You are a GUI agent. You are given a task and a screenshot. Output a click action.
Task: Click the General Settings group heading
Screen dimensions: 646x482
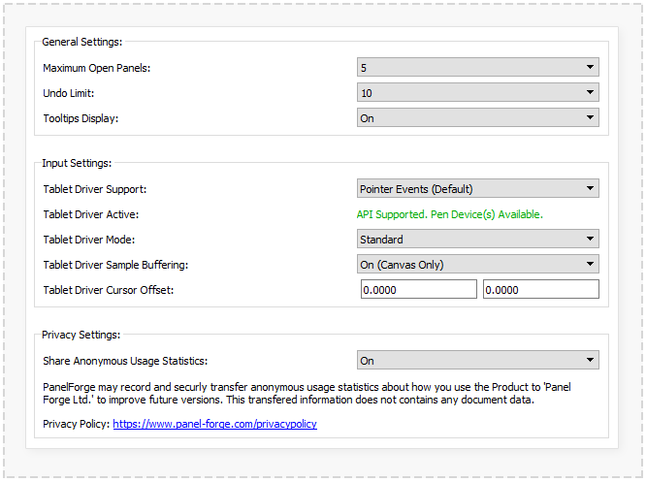coord(82,42)
